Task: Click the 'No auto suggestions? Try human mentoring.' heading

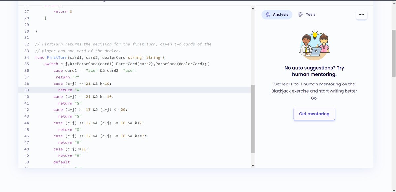Action: pos(314,71)
